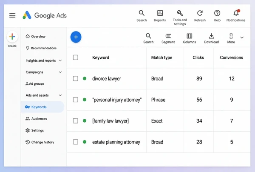Click the 28 clicks value

click(199, 142)
